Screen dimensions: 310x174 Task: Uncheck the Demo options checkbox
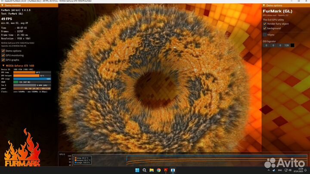3,51
